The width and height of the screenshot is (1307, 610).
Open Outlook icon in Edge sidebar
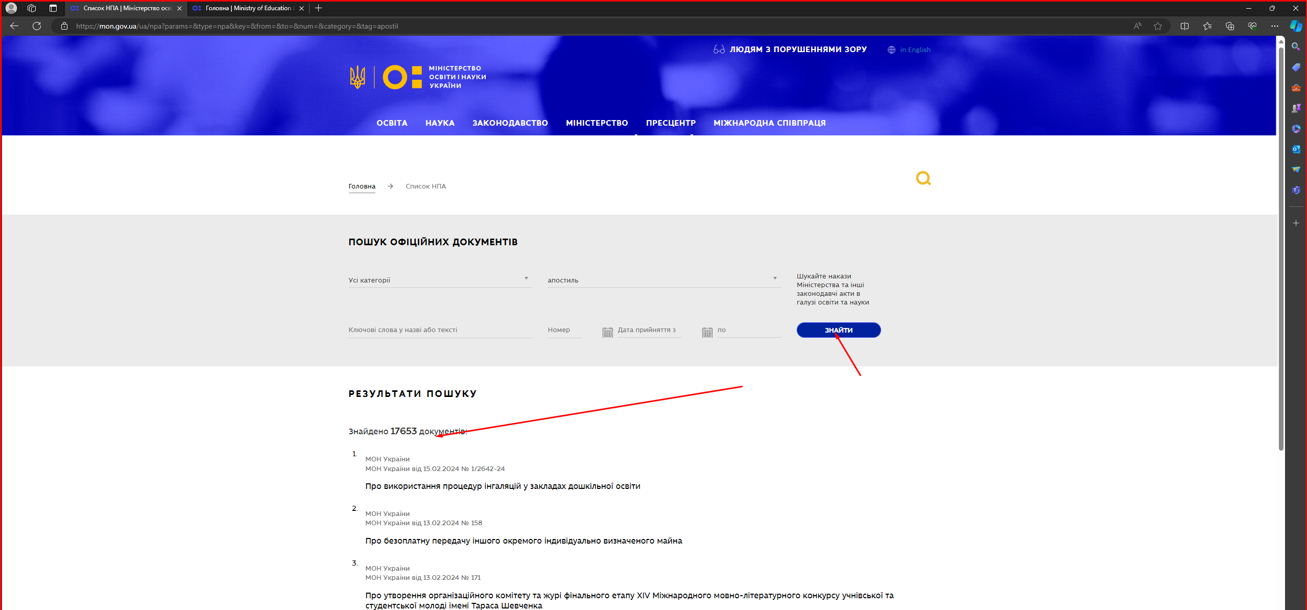click(x=1296, y=149)
